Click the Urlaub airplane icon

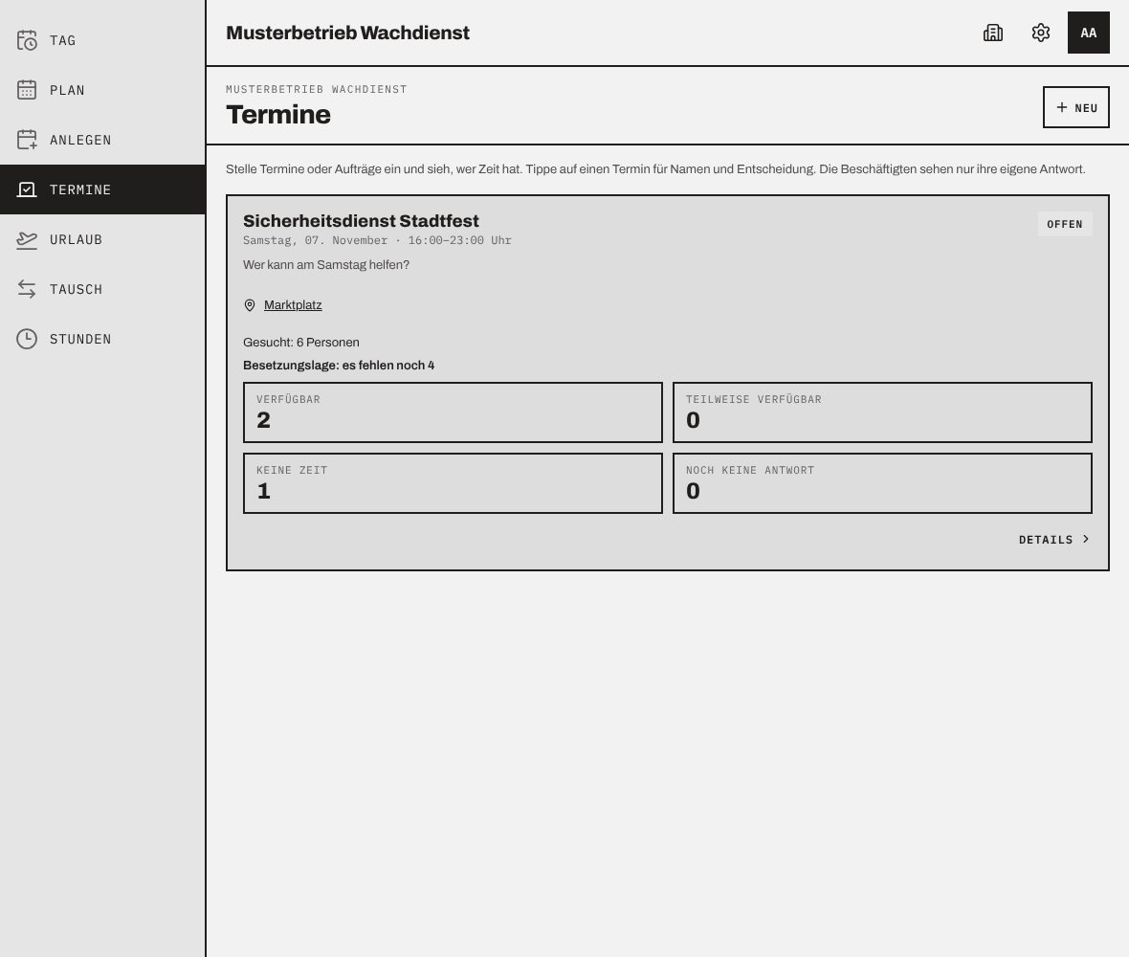pos(27,240)
